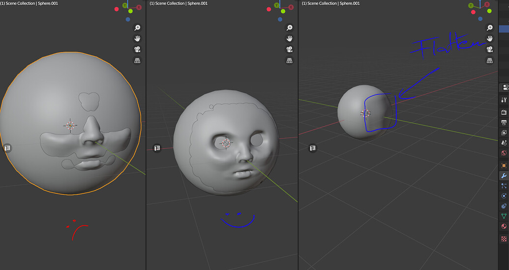Viewport: 509px width, 270px height.
Task: Click the small plain sphere in right viewport
Action: coord(364,112)
